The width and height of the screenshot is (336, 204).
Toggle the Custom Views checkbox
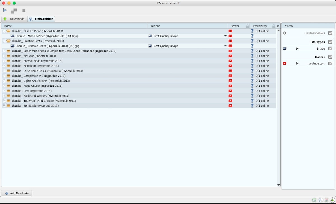coord(330,33)
